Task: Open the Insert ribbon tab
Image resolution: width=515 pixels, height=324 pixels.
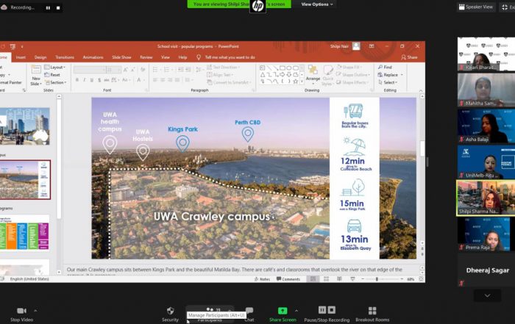Action: coord(21,57)
